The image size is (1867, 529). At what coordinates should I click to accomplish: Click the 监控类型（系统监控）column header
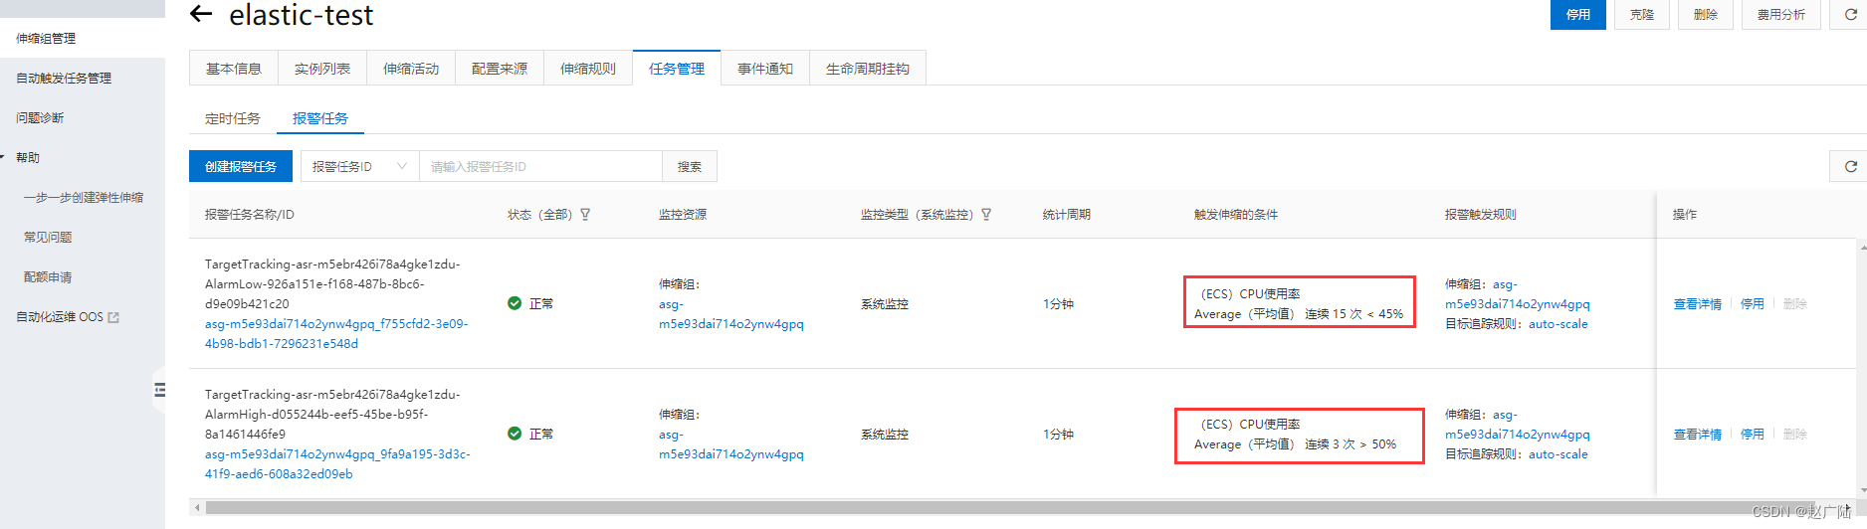pos(917,215)
